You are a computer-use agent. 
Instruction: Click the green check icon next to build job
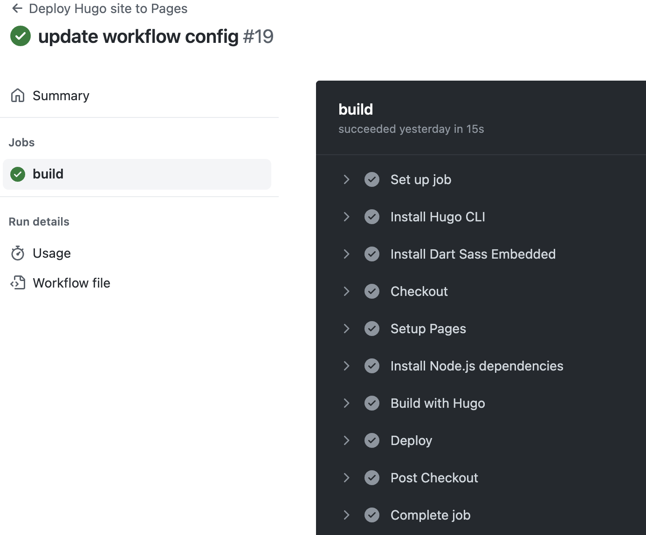18,174
